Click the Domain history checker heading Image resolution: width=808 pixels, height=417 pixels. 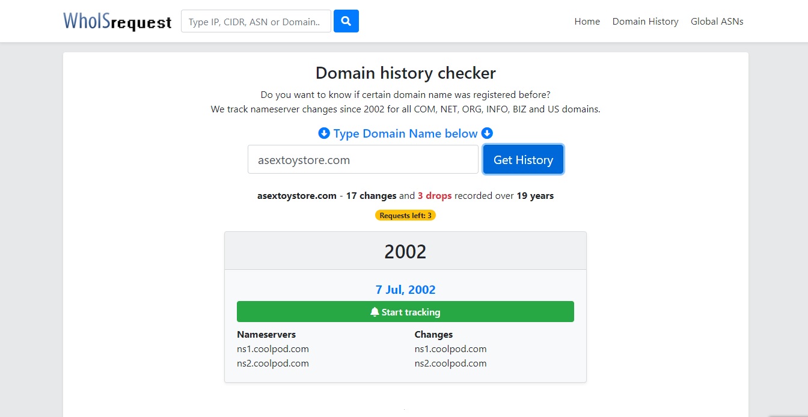pos(405,73)
